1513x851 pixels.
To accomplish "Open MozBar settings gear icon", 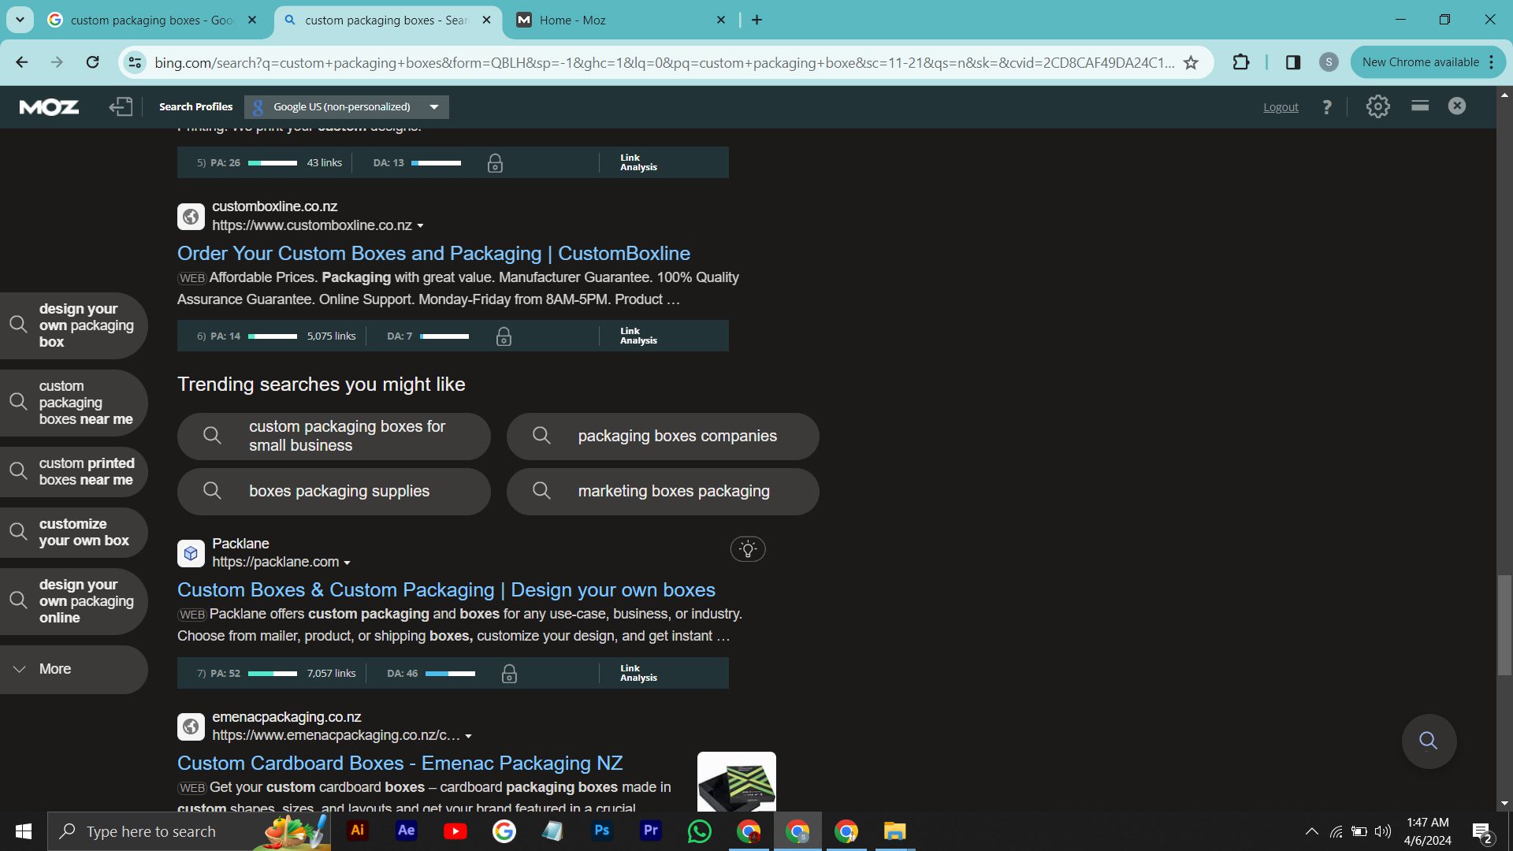I will click(x=1377, y=106).
